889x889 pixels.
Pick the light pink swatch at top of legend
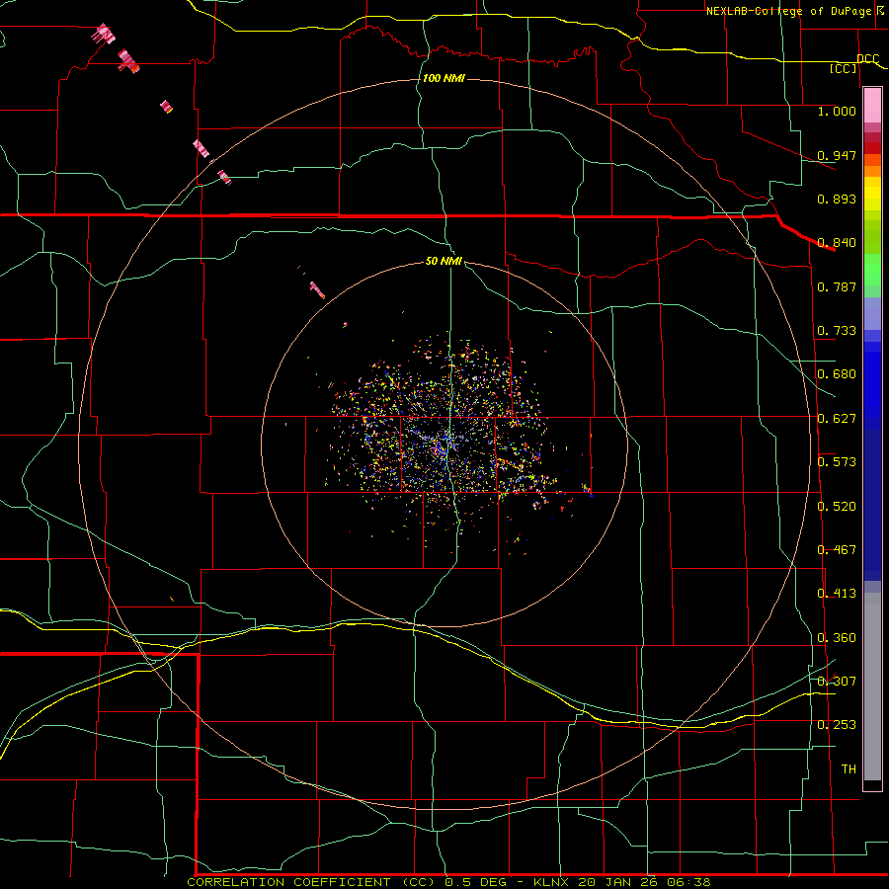(872, 106)
